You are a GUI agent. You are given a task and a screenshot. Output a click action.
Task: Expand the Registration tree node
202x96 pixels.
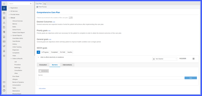[9, 8]
